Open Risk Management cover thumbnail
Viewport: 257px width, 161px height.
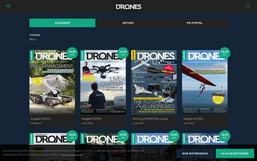tap(52, 82)
